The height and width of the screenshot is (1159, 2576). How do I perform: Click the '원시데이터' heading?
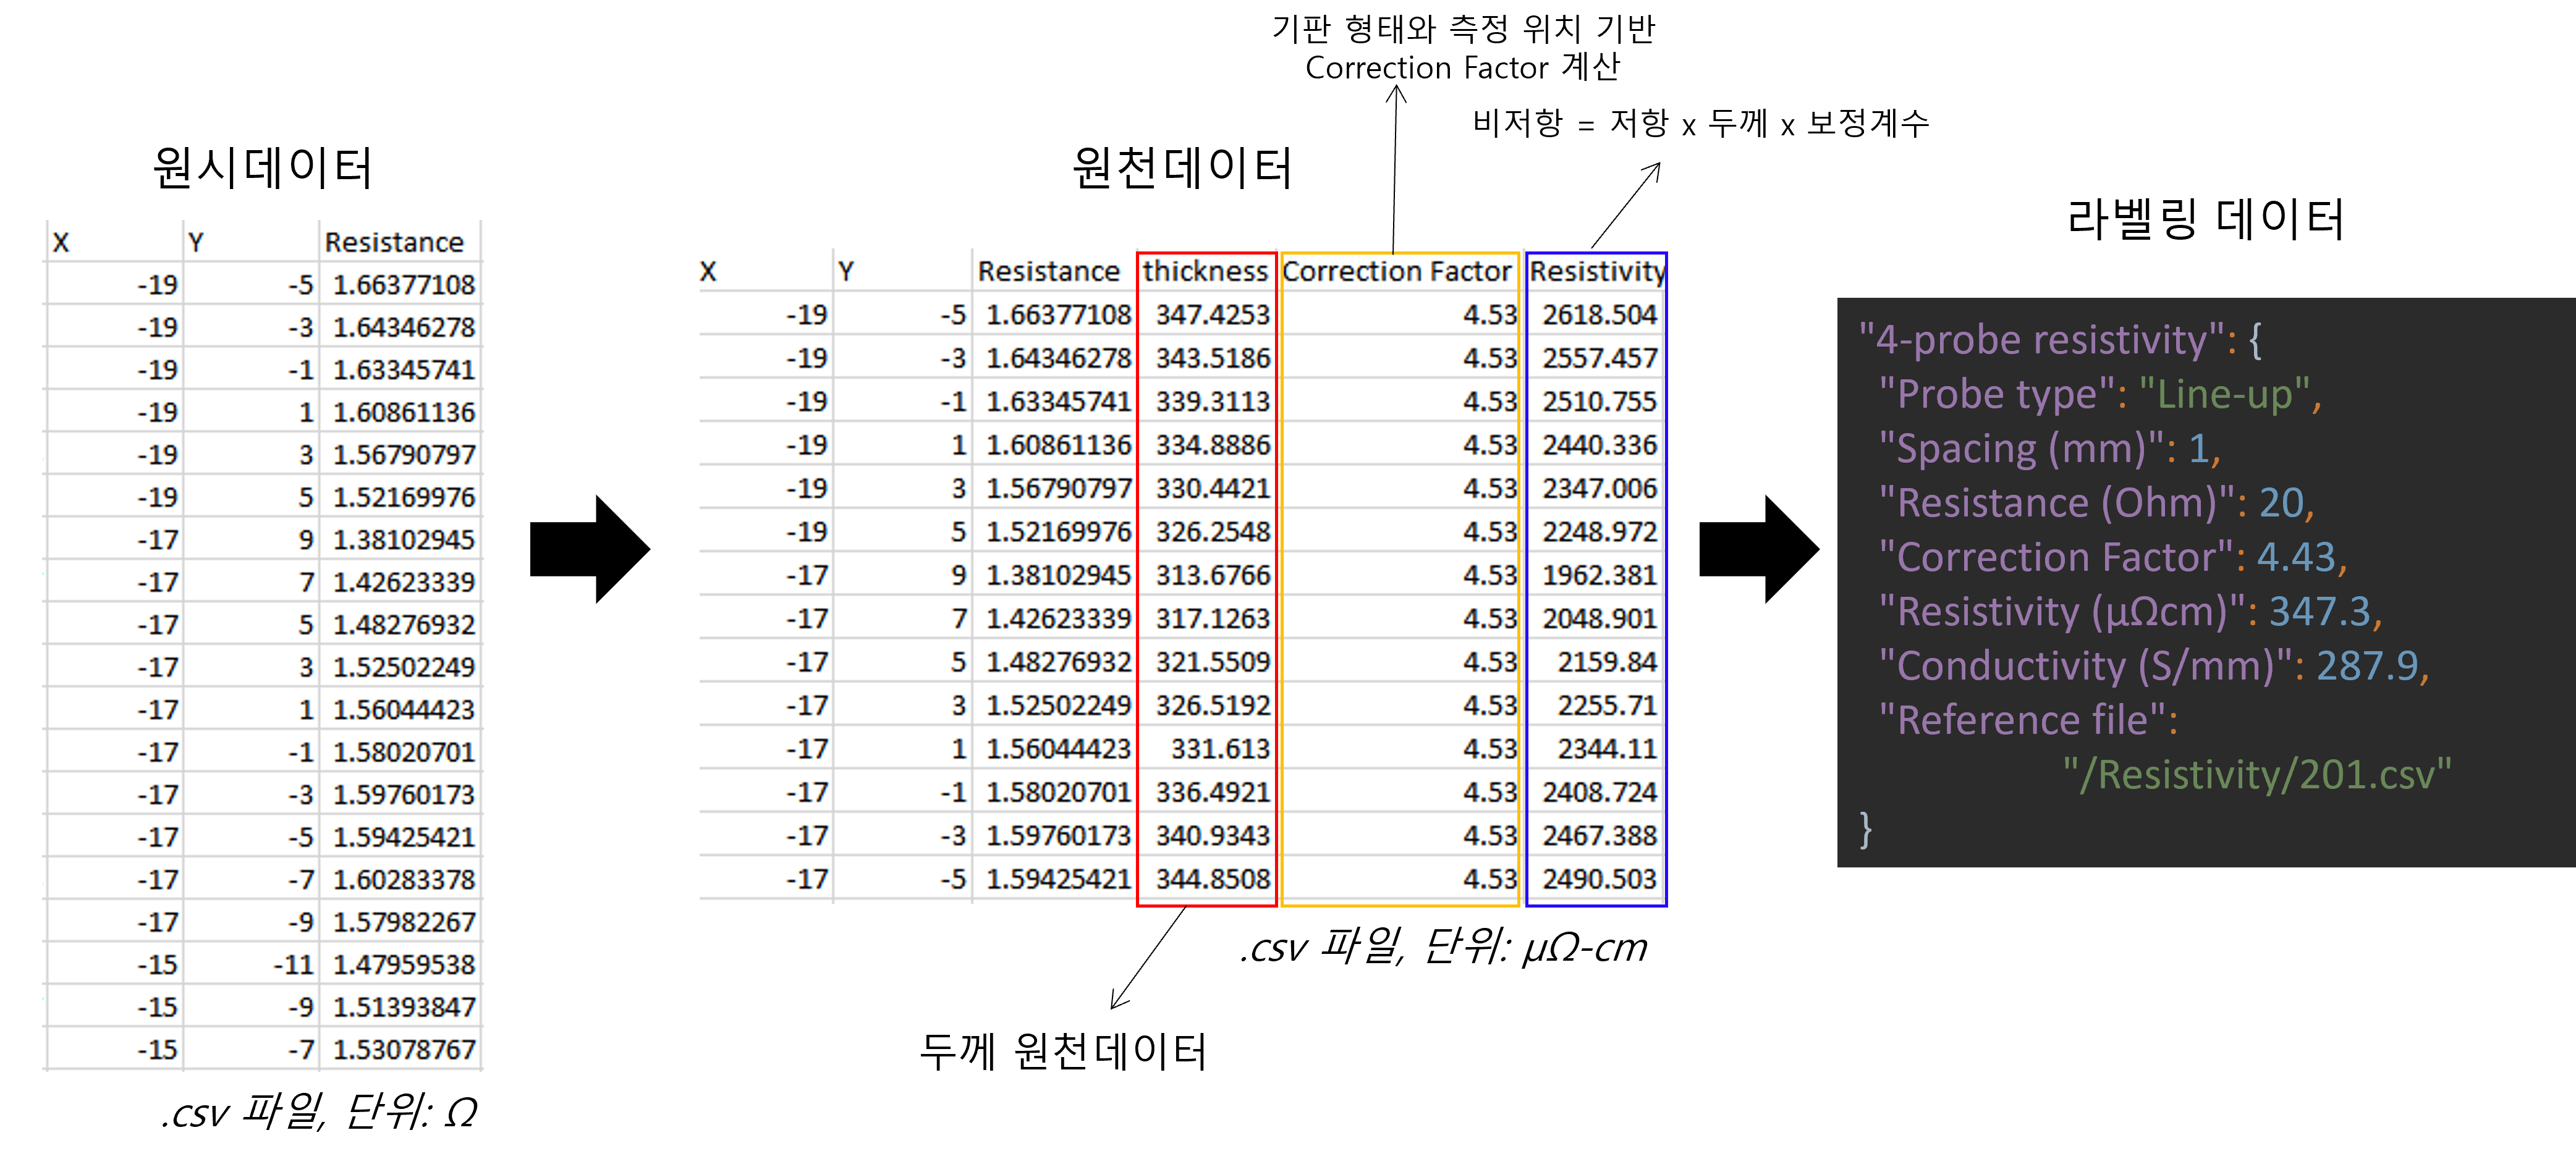click(263, 167)
